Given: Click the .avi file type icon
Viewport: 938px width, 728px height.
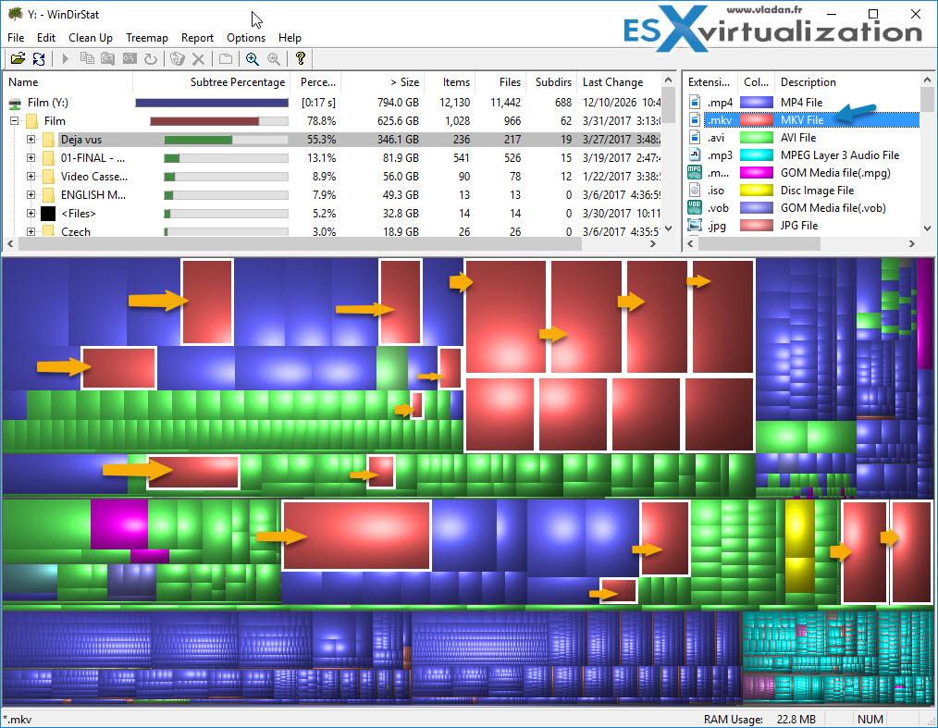Looking at the screenshot, I should [x=695, y=138].
